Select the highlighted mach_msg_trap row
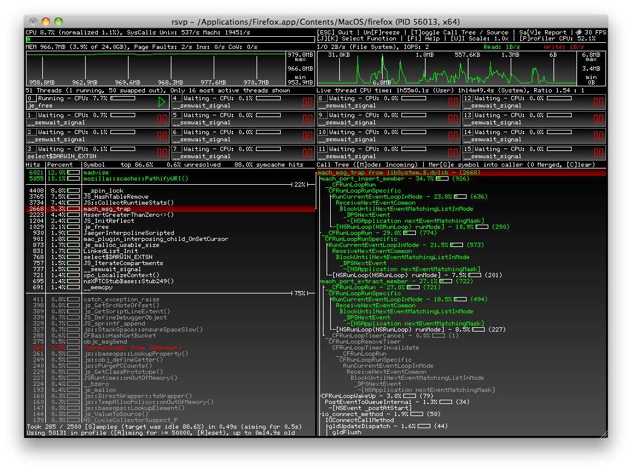Screen dimensions: 632x471 pyautogui.click(x=170, y=209)
